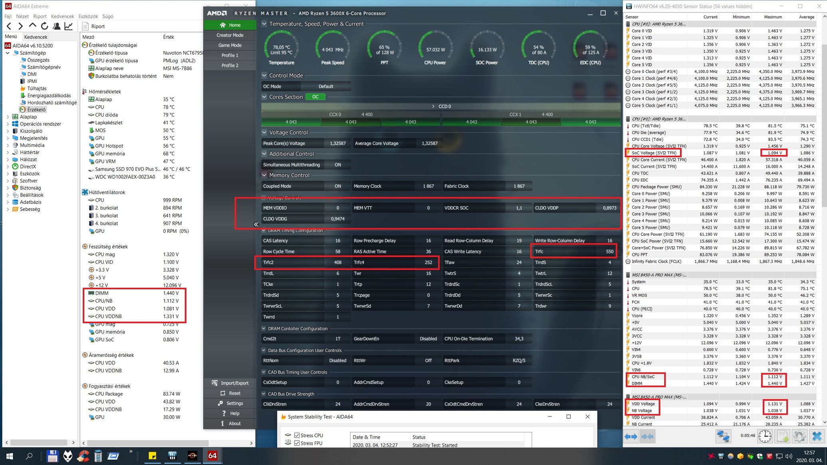Collapse the Voltage Control section
Image resolution: width=827 pixels, height=465 pixels.
(x=264, y=133)
